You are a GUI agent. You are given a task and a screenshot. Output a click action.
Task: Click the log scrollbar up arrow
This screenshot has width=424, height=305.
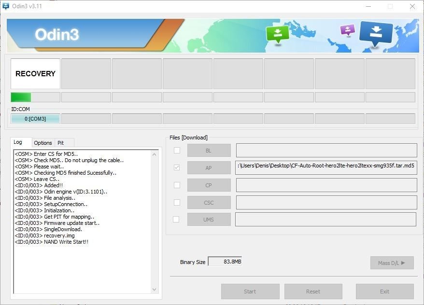point(155,154)
